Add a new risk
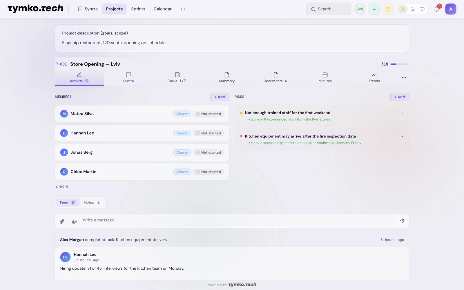464x290 pixels. [400, 97]
